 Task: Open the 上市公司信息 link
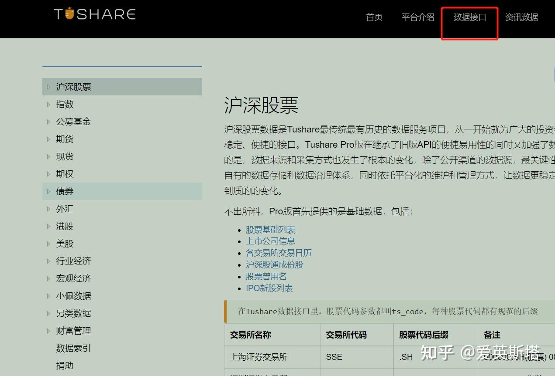[270, 241]
